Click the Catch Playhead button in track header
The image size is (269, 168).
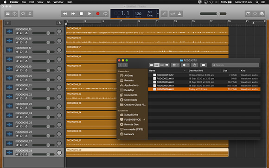pos(59,23)
